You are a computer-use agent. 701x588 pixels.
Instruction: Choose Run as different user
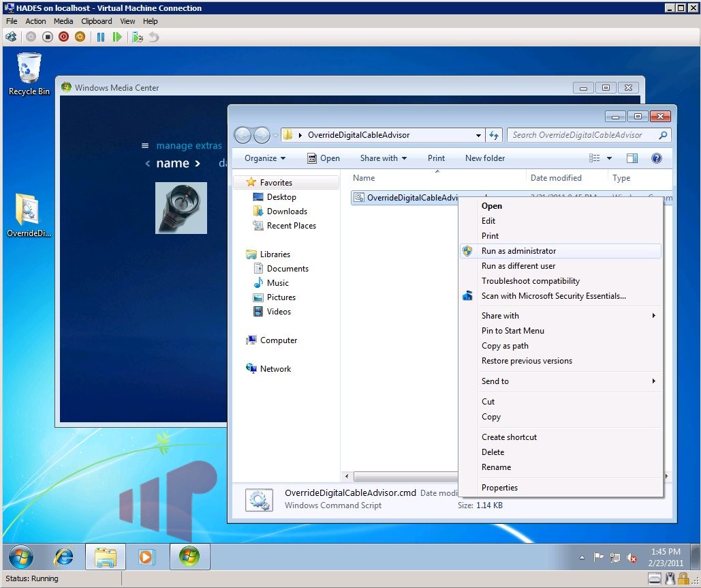561,266
